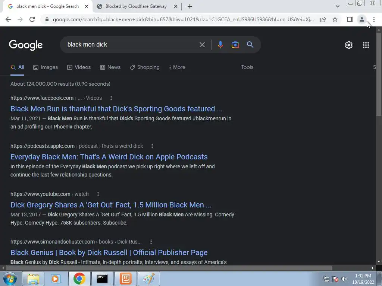This screenshot has width=382, height=286.
Task: Bookmark this page with the star
Action: pyautogui.click(x=335, y=19)
